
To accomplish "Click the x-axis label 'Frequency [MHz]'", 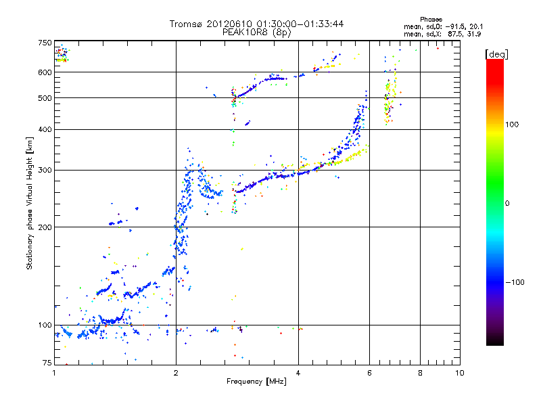I will click(256, 382).
